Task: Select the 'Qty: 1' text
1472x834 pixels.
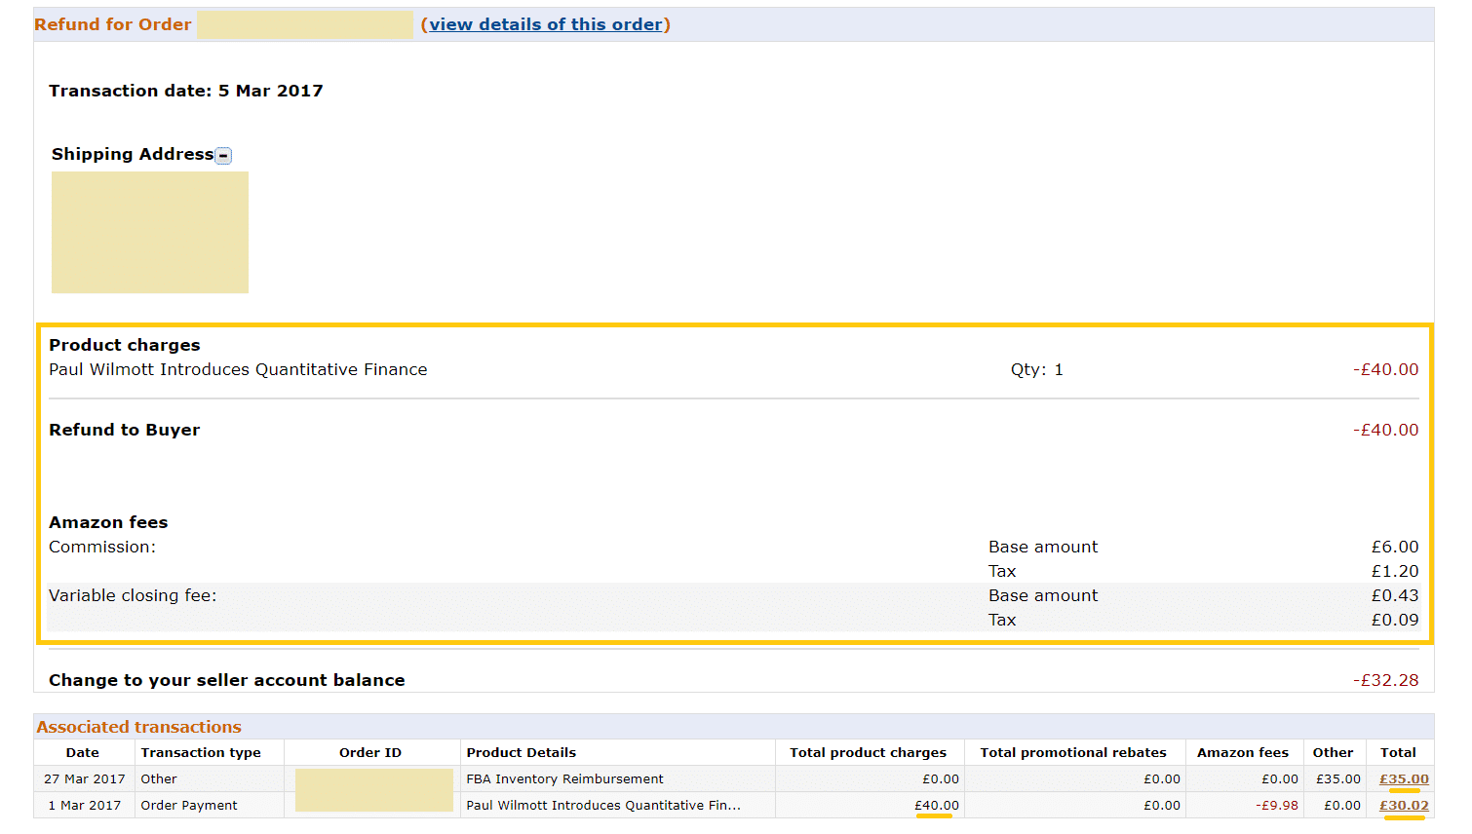Action: (1037, 369)
